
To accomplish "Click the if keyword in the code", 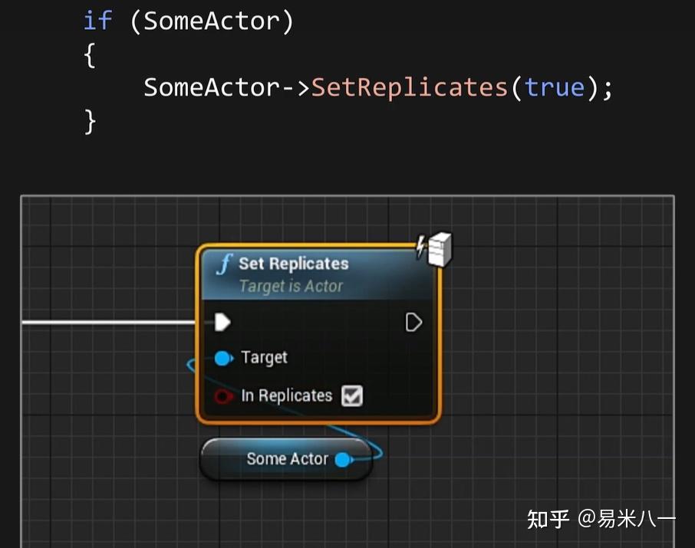I will click(x=97, y=21).
